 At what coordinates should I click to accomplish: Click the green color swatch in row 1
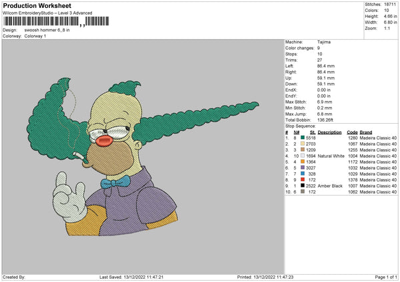click(303, 138)
